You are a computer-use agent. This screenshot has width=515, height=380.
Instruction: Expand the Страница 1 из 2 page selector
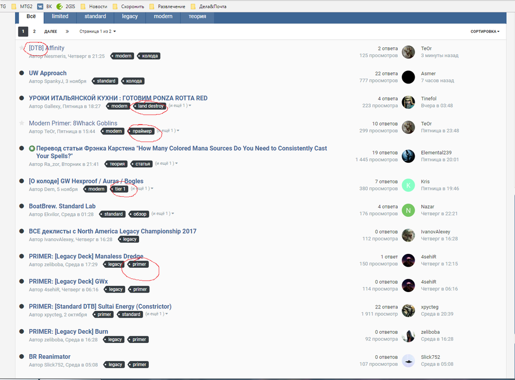click(x=97, y=31)
